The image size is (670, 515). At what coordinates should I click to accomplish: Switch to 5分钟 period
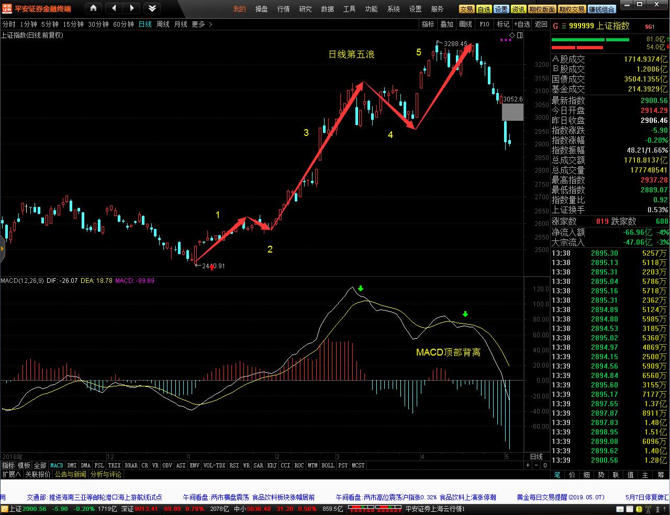click(x=50, y=25)
